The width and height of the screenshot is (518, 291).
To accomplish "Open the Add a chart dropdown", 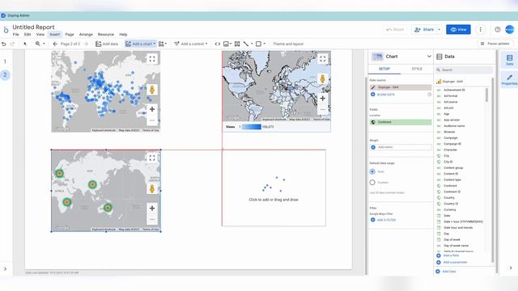I will [140, 44].
